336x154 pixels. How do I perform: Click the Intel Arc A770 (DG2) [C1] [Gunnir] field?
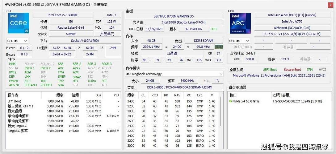coord(292,15)
